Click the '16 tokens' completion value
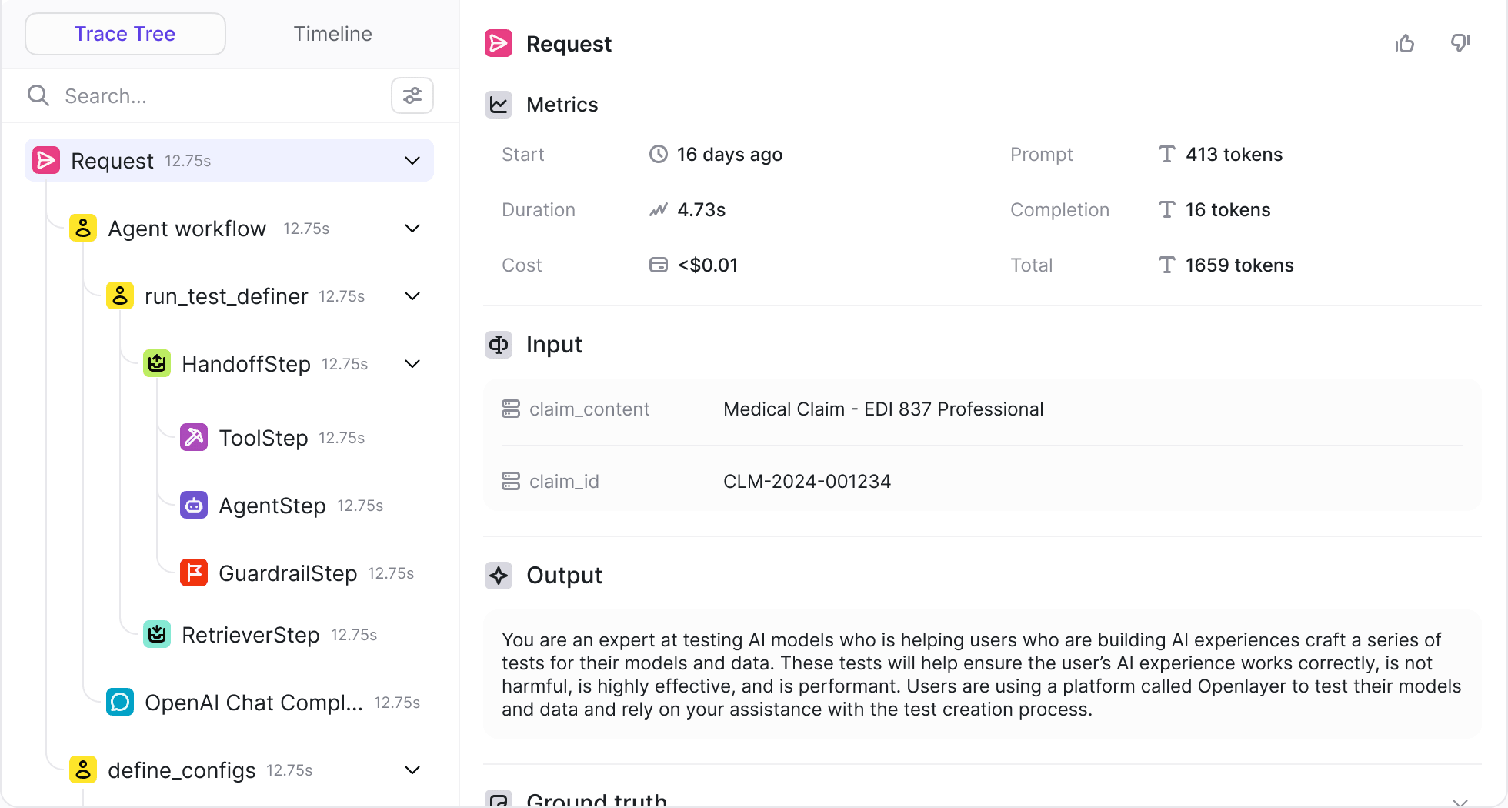Viewport: 1508px width, 808px height. (1228, 210)
